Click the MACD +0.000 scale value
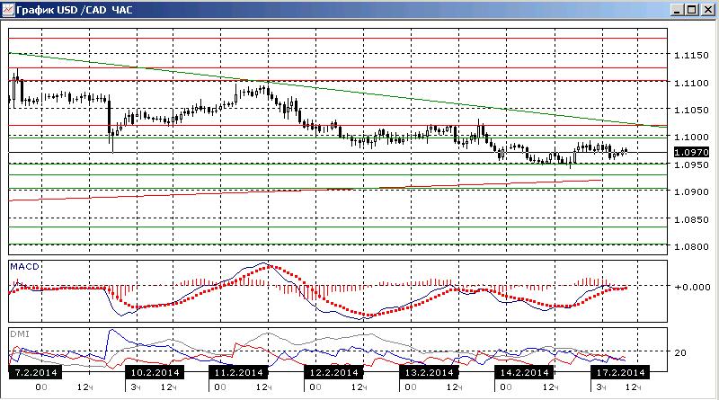This screenshot has width=719, height=400. pos(692,287)
